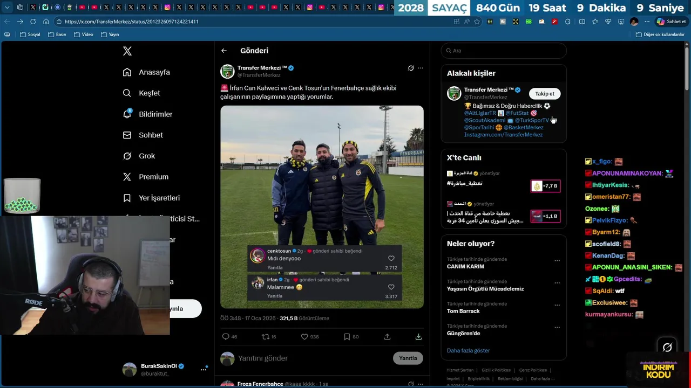Open the @AltLiglerTR link
This screenshot has height=388, width=691.
[x=480, y=113]
